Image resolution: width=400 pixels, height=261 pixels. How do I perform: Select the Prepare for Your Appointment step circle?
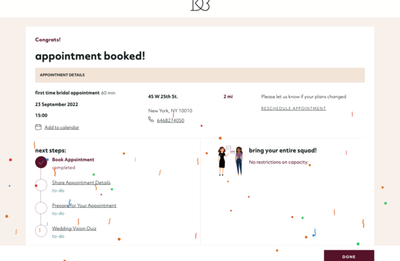[x=41, y=208]
